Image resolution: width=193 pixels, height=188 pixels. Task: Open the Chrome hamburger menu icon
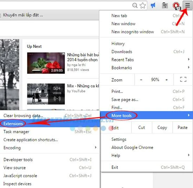pyautogui.click(x=187, y=5)
